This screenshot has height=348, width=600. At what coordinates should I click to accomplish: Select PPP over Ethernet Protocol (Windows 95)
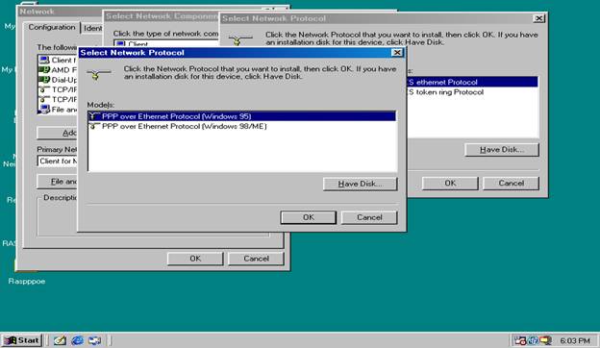[x=242, y=116]
